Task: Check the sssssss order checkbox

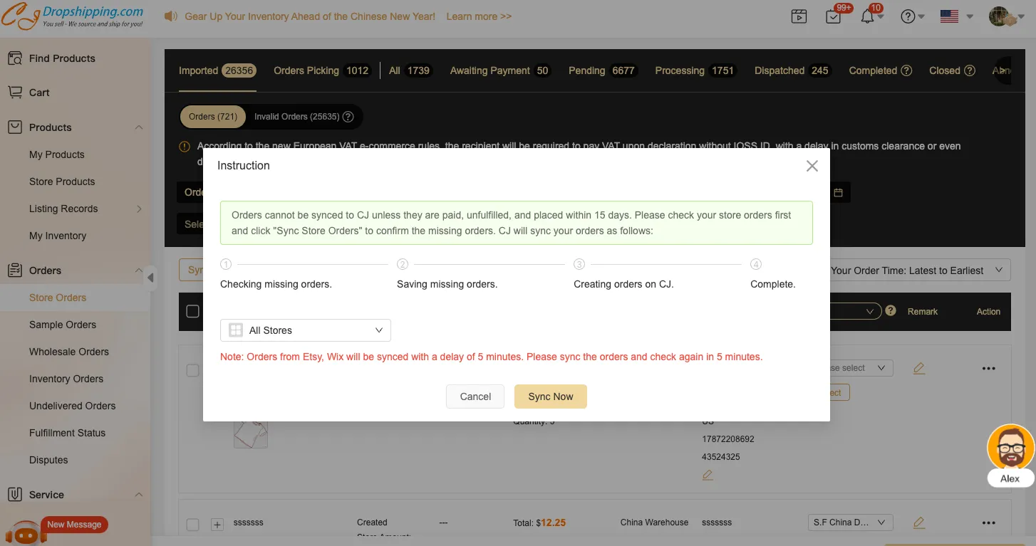Action: tap(192, 525)
